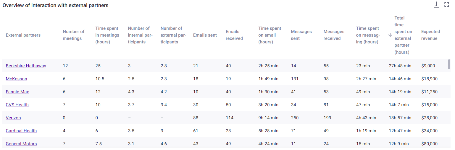This screenshot has height=150, width=455.
Task: Sort by Time spent on email header
Action: coord(270,35)
